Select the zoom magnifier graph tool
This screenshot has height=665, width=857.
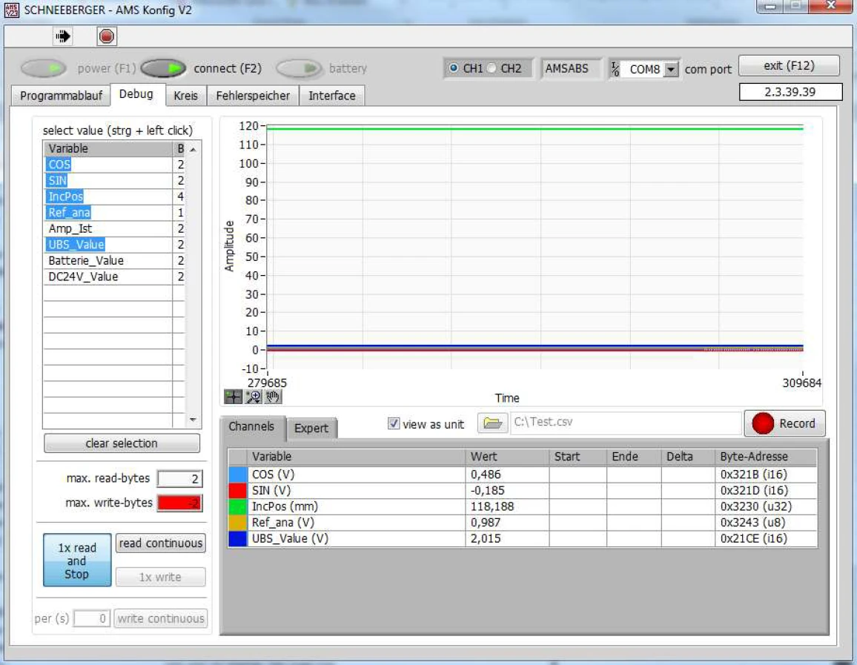254,397
